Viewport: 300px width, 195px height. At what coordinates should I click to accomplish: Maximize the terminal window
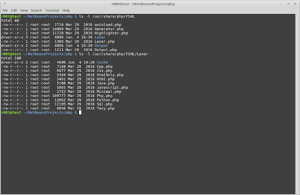(288, 4)
